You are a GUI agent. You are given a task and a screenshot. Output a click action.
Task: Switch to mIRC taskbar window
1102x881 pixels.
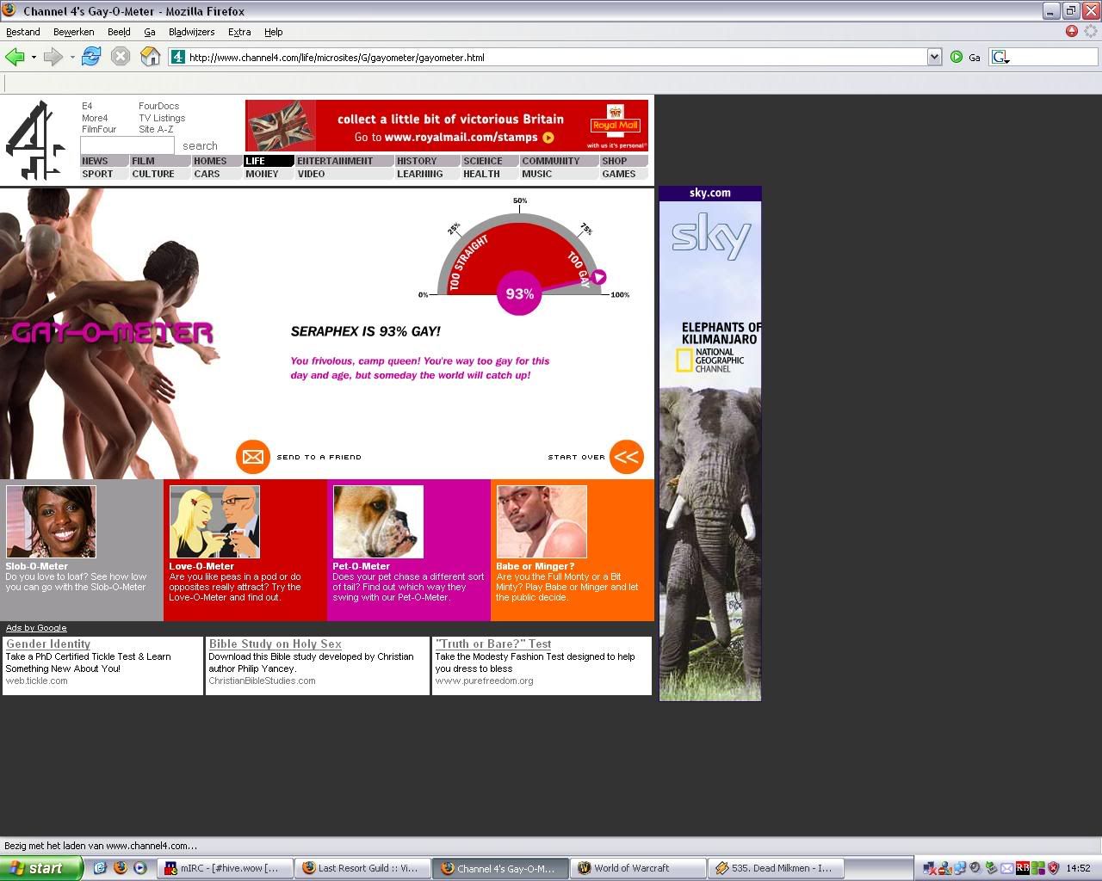tap(225, 868)
